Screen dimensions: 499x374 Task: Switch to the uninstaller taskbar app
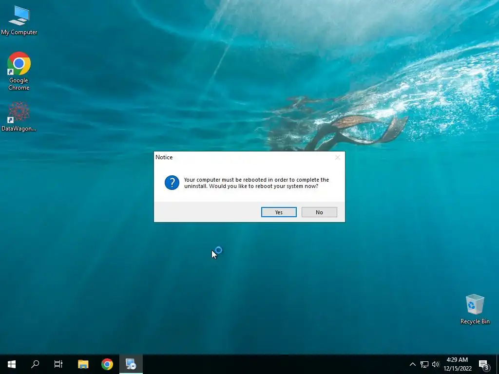pyautogui.click(x=131, y=364)
